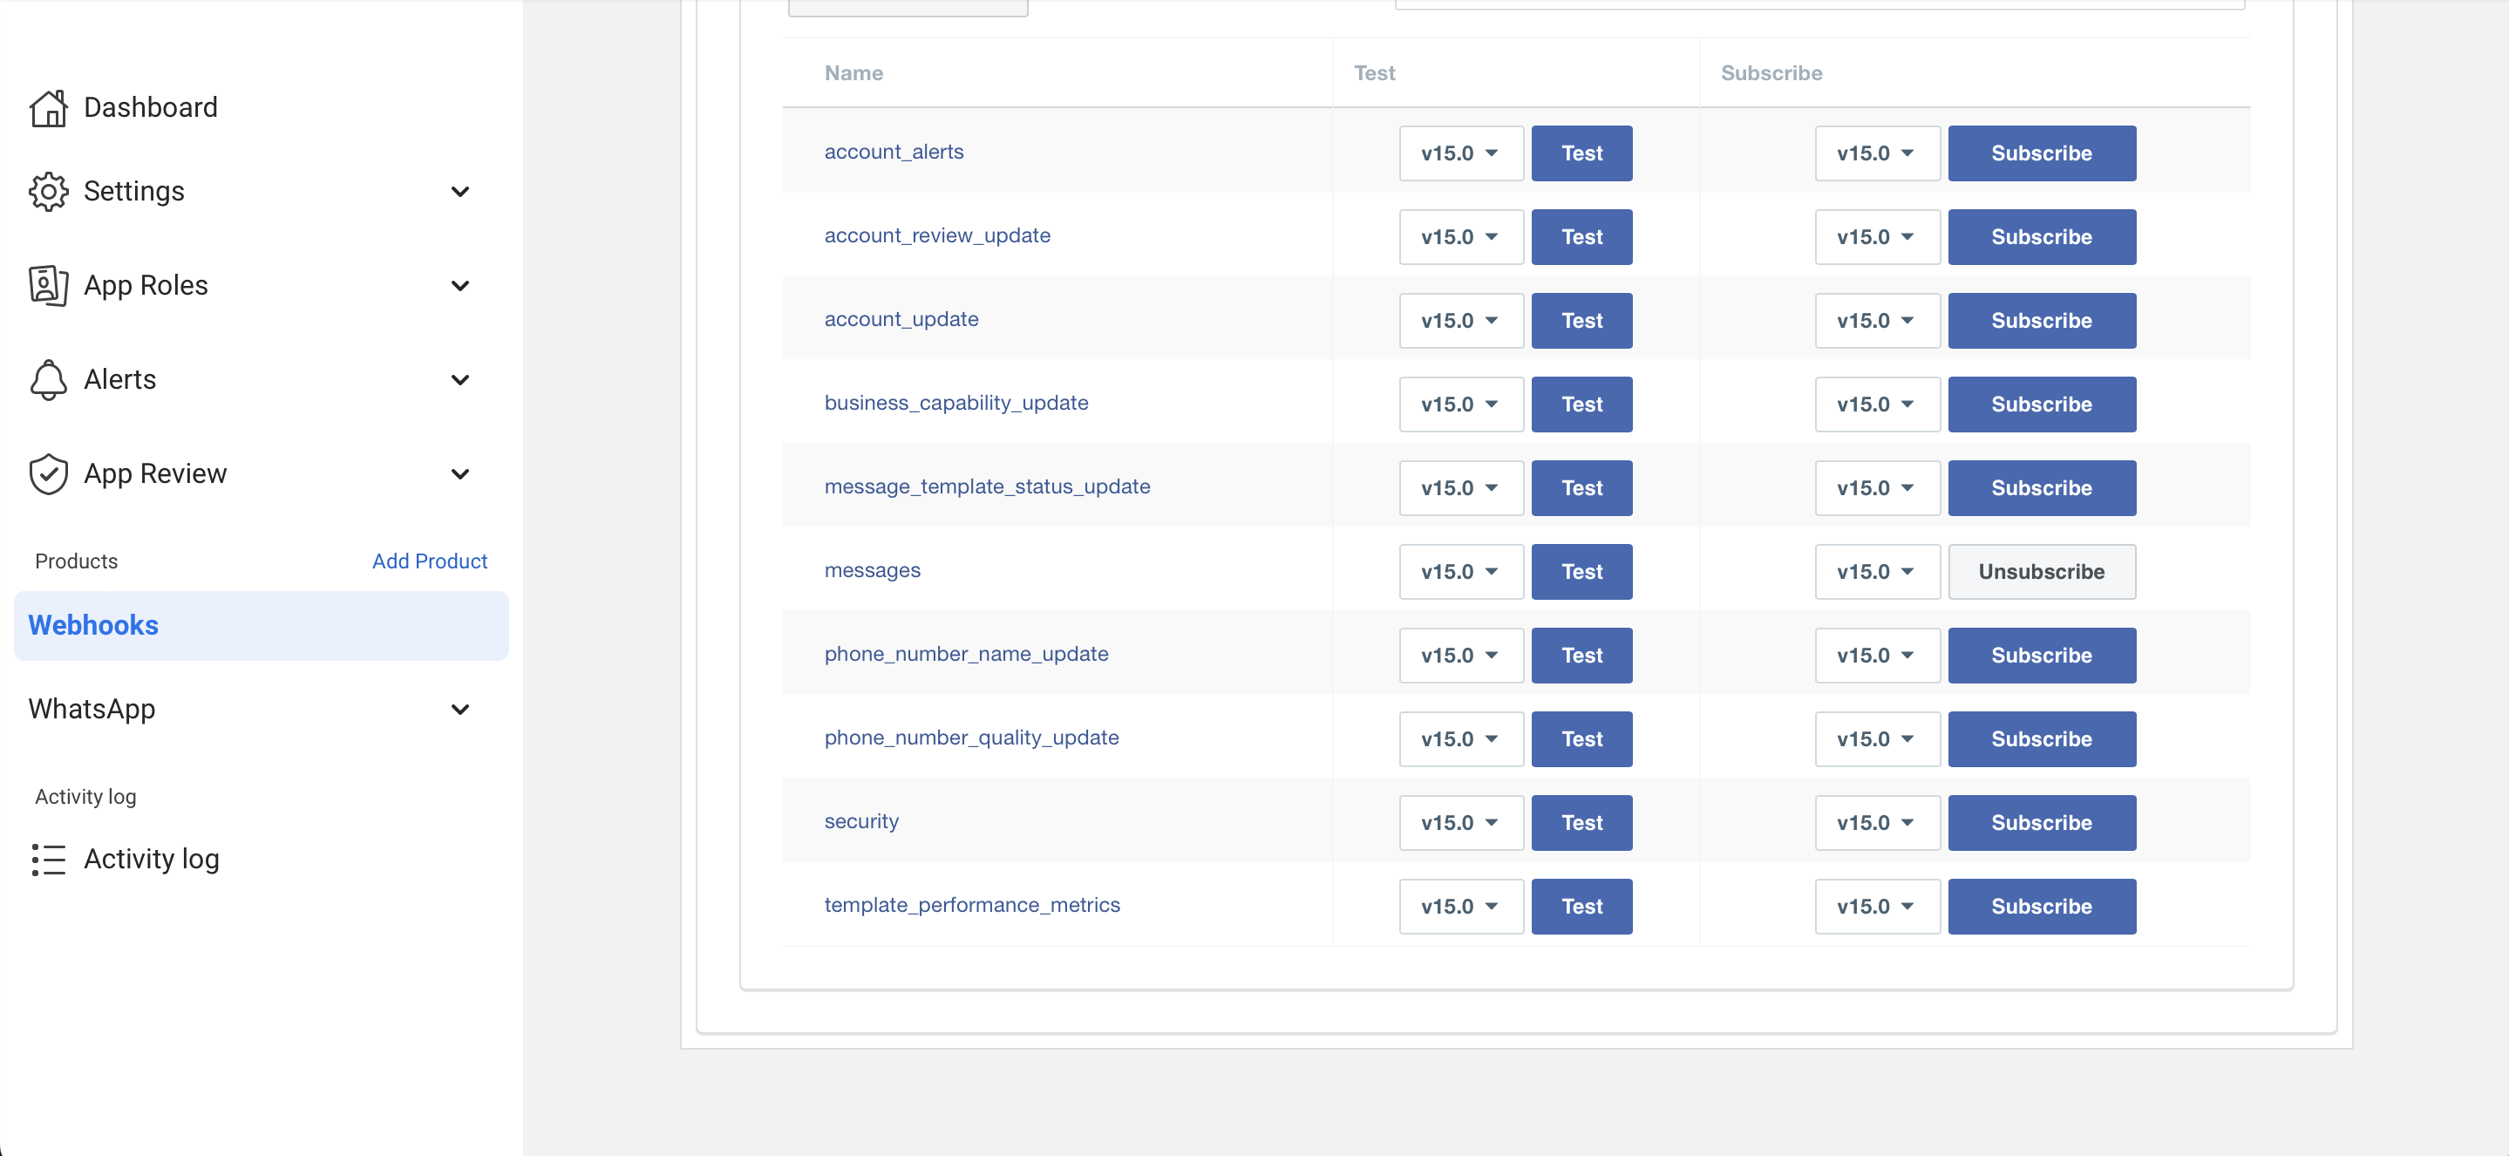Screen dimensions: 2509x1156
Task: Click the Add Product link
Action: pyautogui.click(x=430, y=561)
